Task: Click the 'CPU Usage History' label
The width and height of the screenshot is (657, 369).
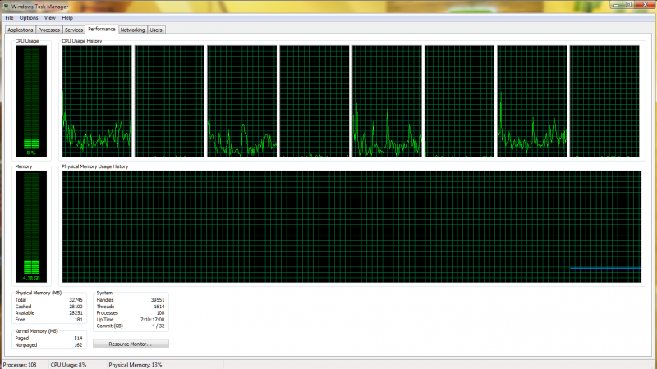Action: pos(81,41)
